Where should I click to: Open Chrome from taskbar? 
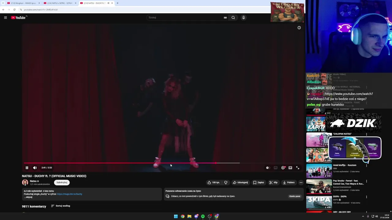[183, 216]
